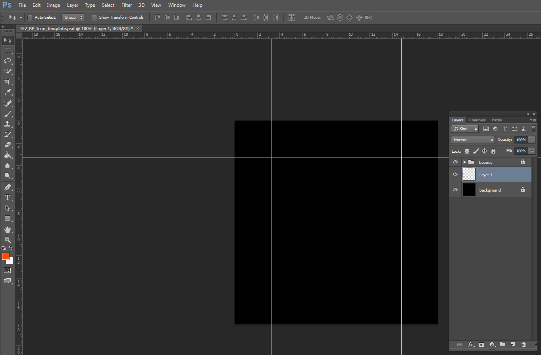This screenshot has width=541, height=355.
Task: Open the Layers panel options menu
Action: 533,120
